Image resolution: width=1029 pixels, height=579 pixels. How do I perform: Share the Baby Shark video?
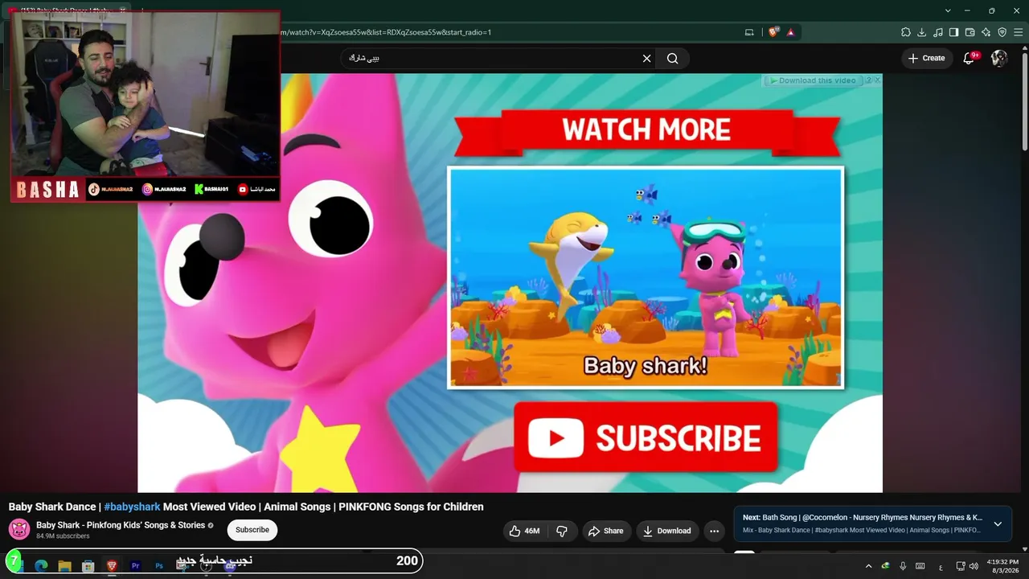(x=605, y=531)
